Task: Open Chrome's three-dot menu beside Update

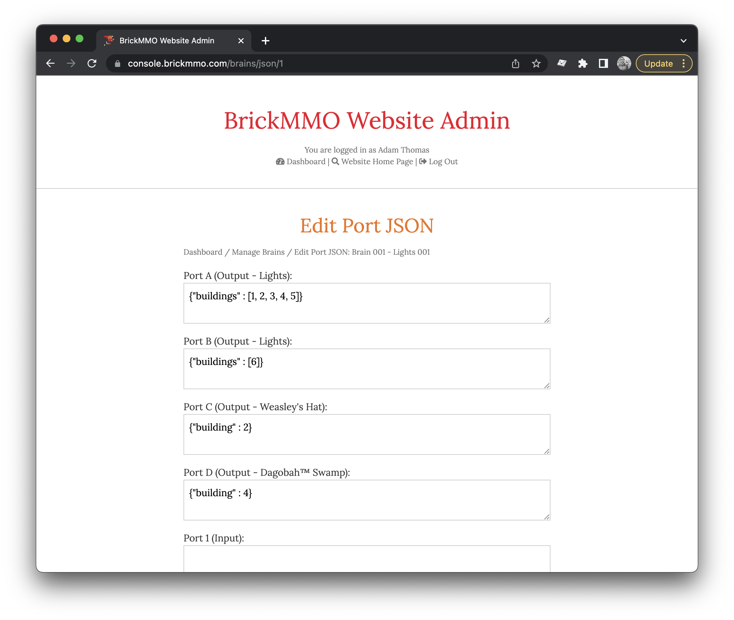Action: pyautogui.click(x=683, y=64)
